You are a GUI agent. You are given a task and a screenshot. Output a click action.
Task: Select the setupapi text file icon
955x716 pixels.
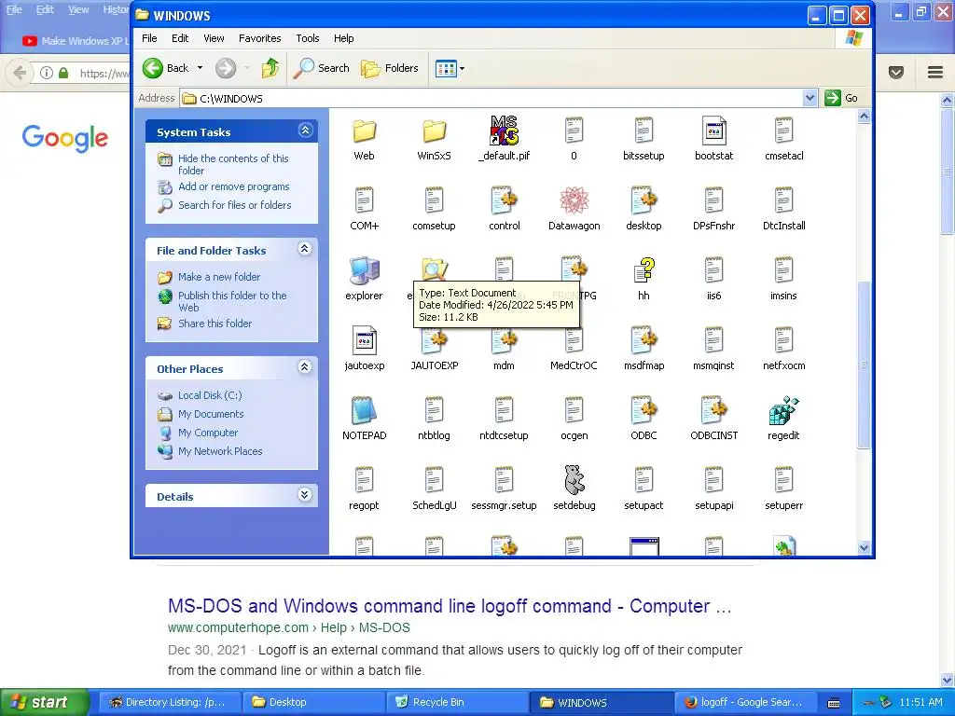[x=713, y=480]
